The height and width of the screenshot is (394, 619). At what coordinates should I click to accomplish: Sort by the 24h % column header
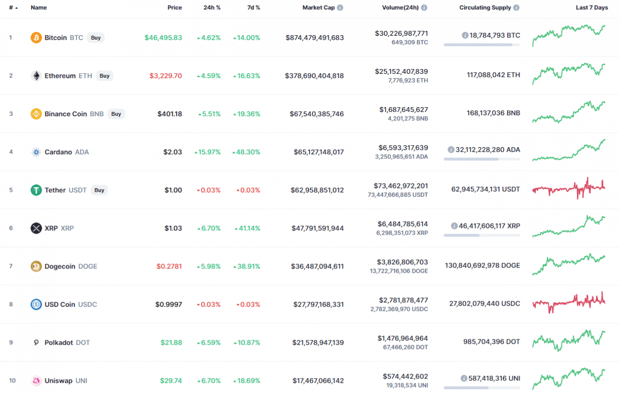tap(211, 8)
